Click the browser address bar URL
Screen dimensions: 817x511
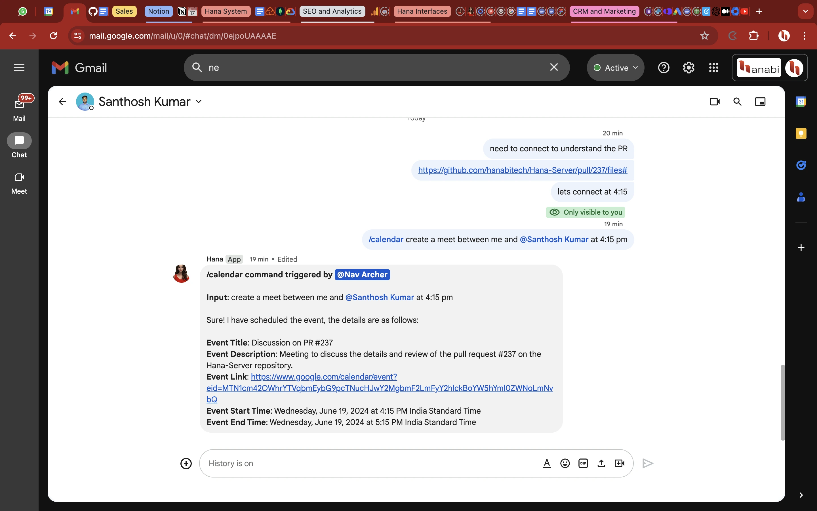(x=182, y=36)
